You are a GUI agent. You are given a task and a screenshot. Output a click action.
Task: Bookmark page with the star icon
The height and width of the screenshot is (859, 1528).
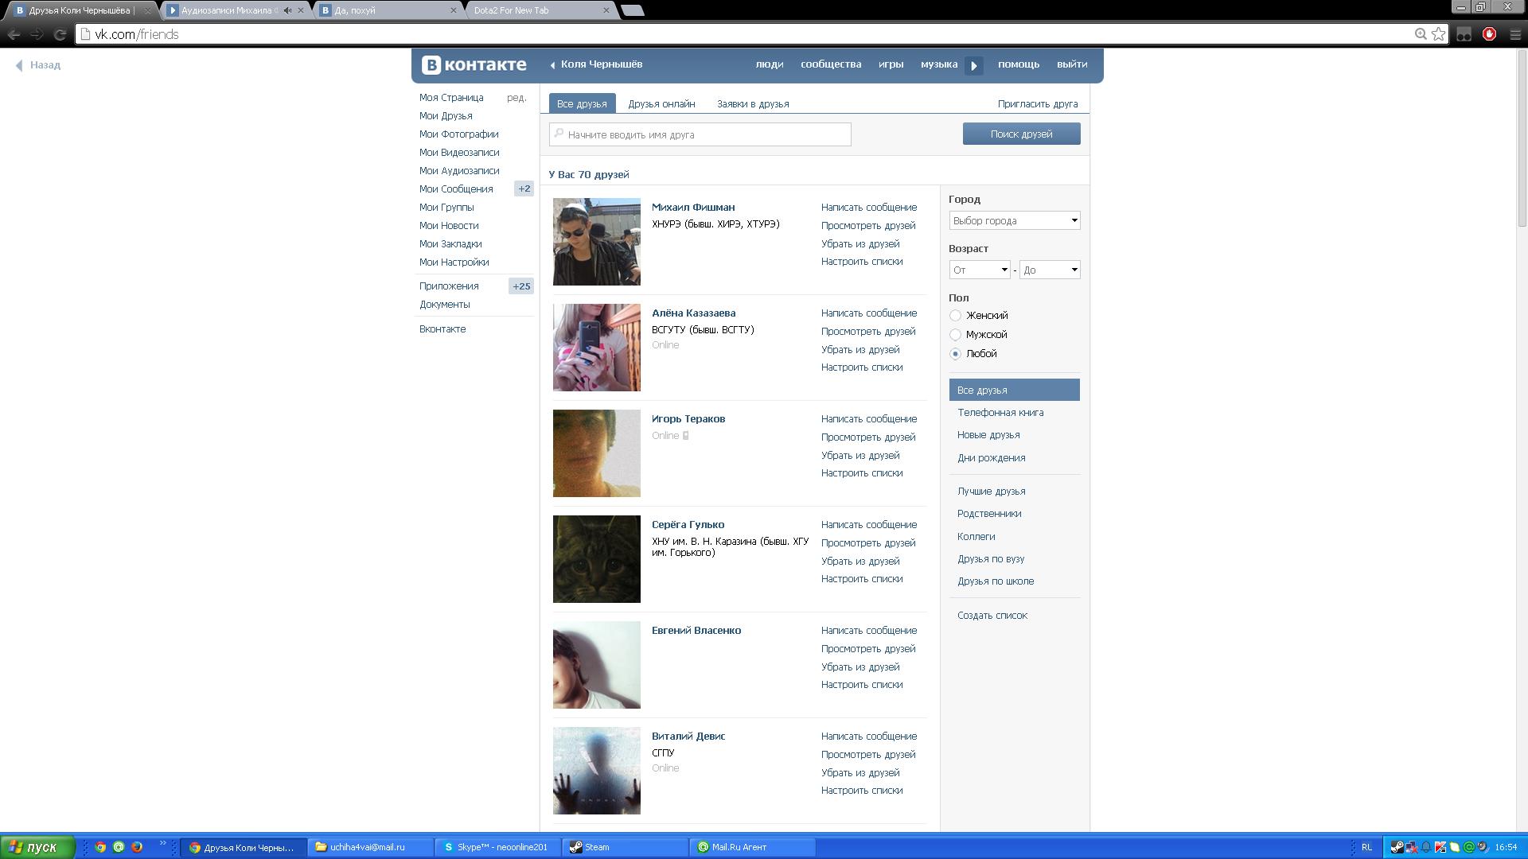pyautogui.click(x=1439, y=34)
